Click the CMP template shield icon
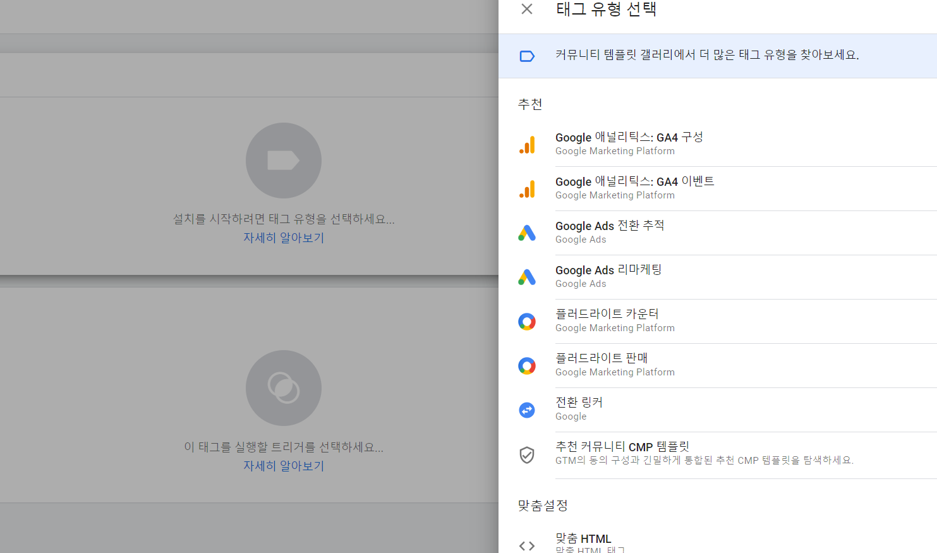This screenshot has width=937, height=553. pyautogui.click(x=527, y=454)
